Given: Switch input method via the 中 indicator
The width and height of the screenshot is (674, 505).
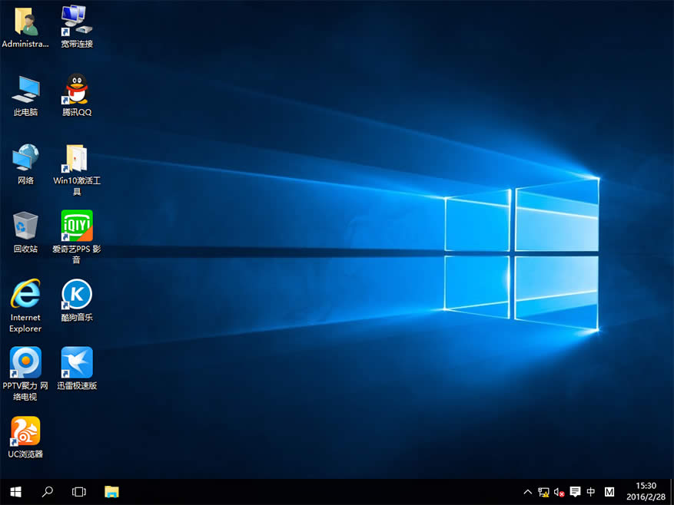Looking at the screenshot, I should tap(591, 491).
